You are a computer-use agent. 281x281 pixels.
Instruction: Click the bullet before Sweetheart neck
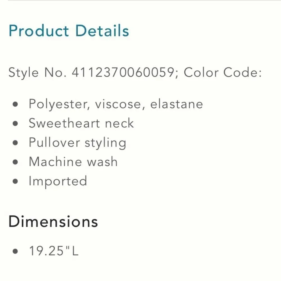click(15, 123)
